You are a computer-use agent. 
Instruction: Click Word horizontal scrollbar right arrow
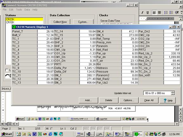click(177, 124)
